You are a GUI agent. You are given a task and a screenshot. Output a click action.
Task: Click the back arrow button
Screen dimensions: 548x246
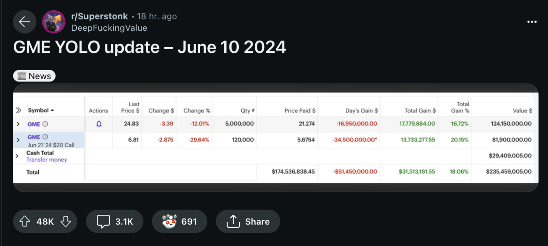click(24, 22)
